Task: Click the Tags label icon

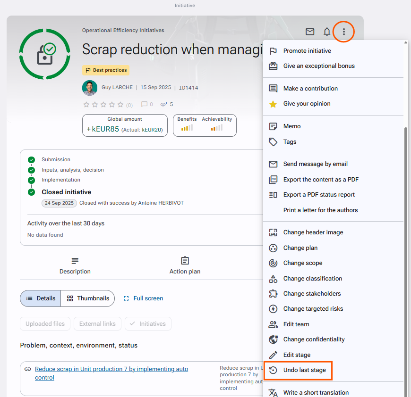Action: tap(273, 142)
